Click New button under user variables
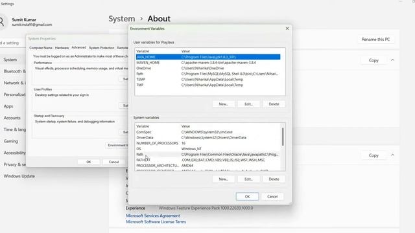The image size is (415, 233). point(223,104)
